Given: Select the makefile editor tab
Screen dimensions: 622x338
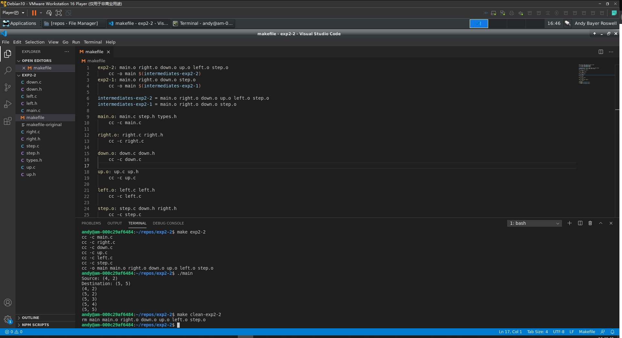Looking at the screenshot, I should pyautogui.click(x=94, y=52).
